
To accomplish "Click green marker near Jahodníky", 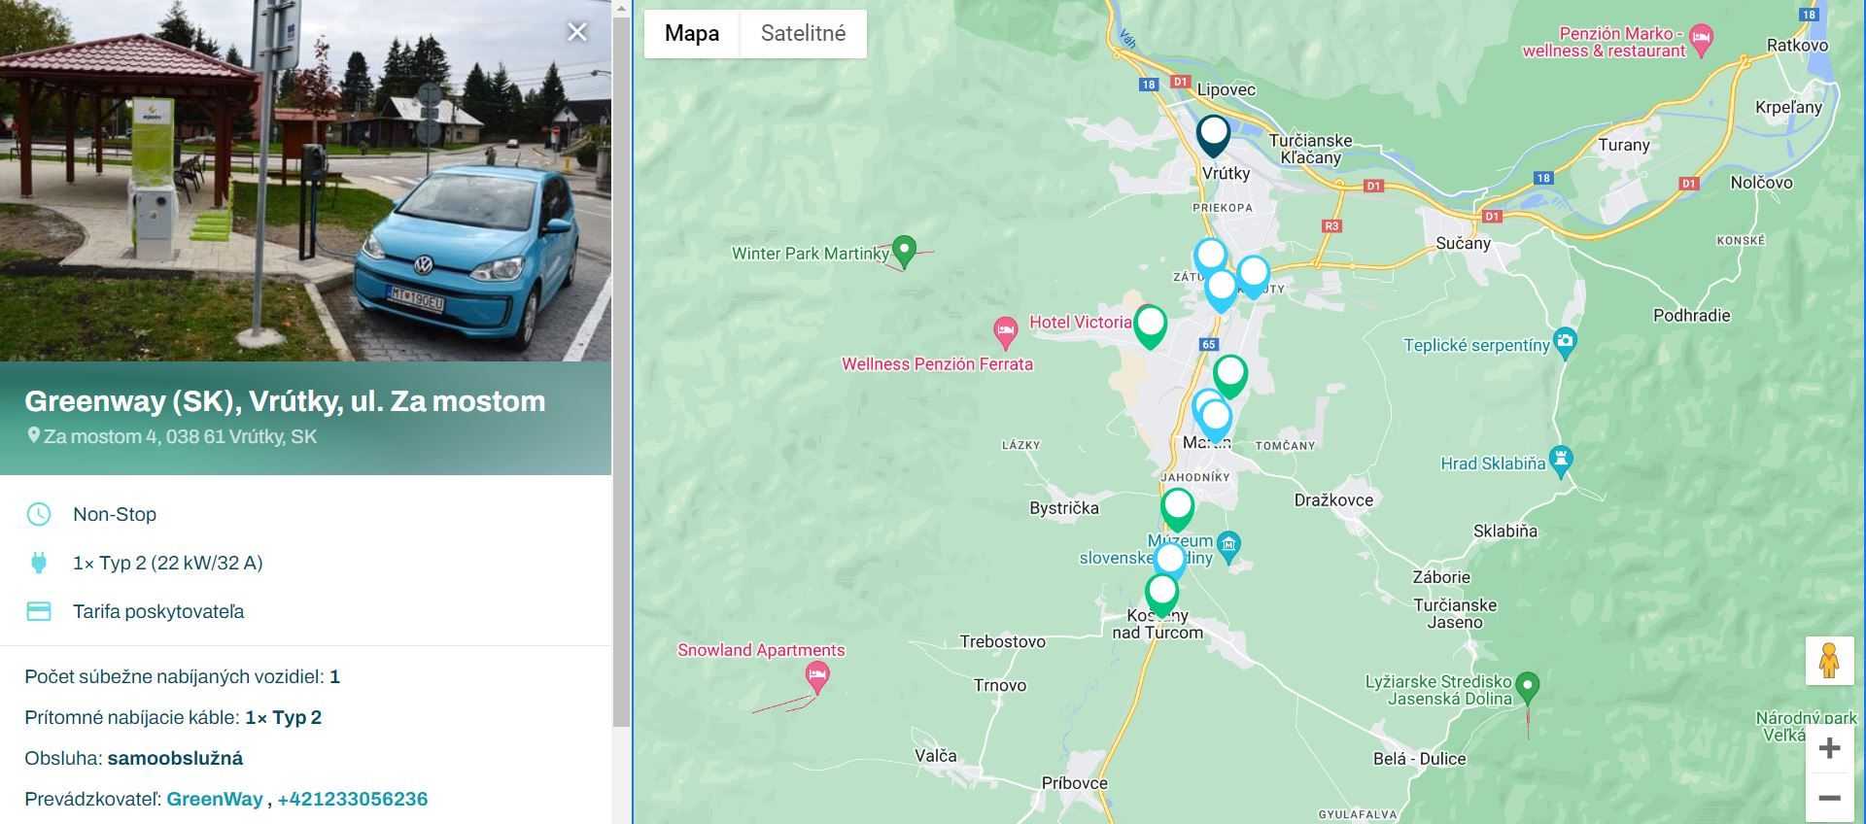I will (x=1177, y=507).
